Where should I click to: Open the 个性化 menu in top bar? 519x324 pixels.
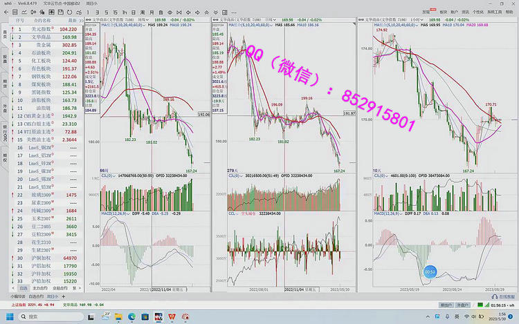477,12
